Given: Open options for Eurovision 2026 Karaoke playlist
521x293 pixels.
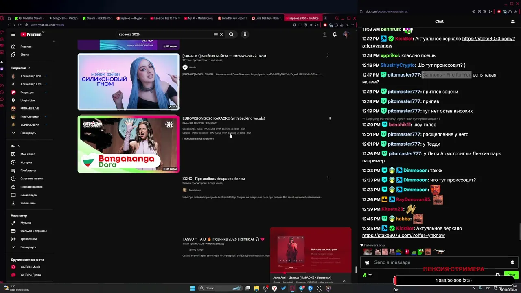Looking at the screenshot, I should pos(330,119).
